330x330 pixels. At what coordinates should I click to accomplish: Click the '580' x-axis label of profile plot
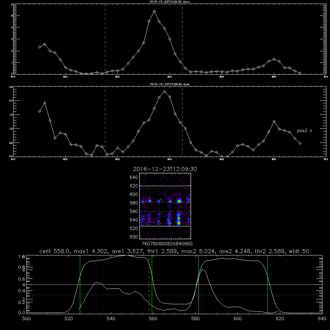point(195,319)
